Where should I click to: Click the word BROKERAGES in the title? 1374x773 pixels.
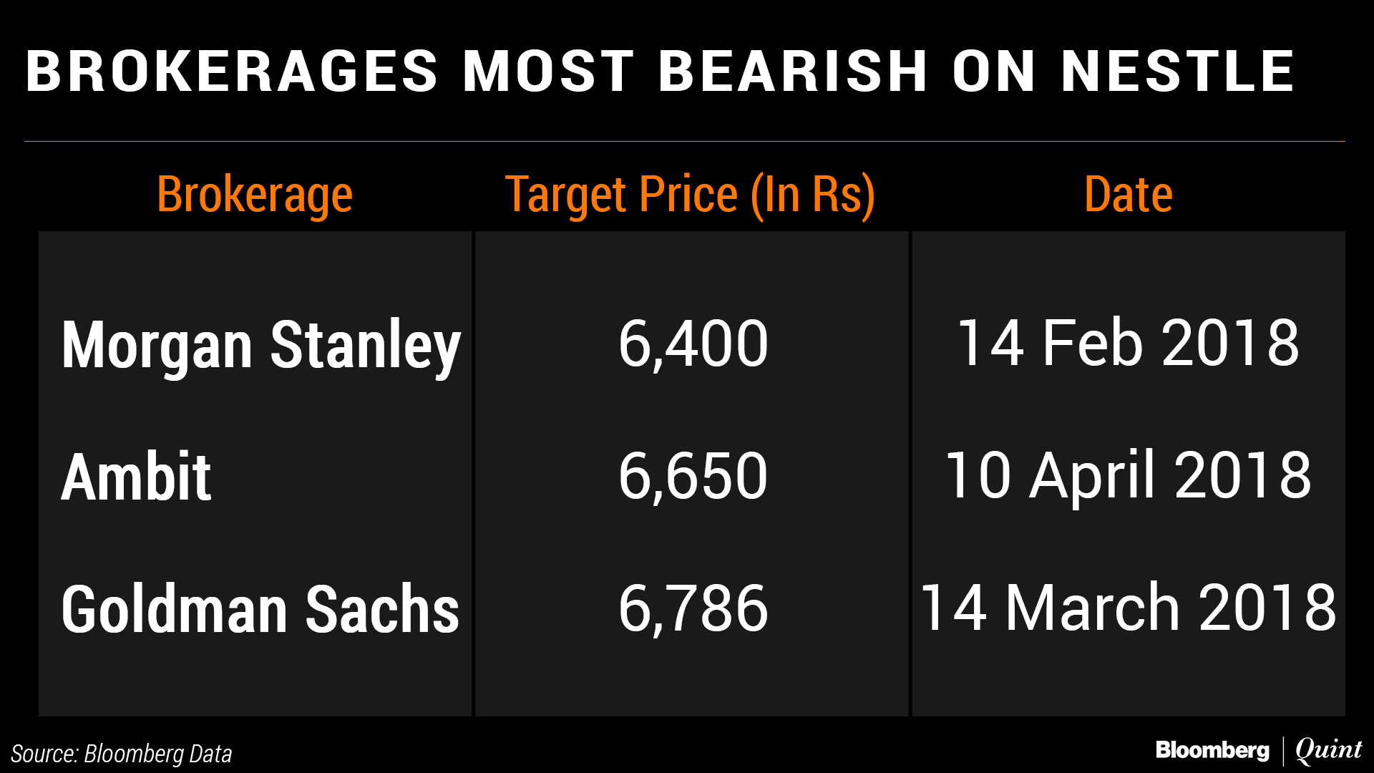pos(232,72)
